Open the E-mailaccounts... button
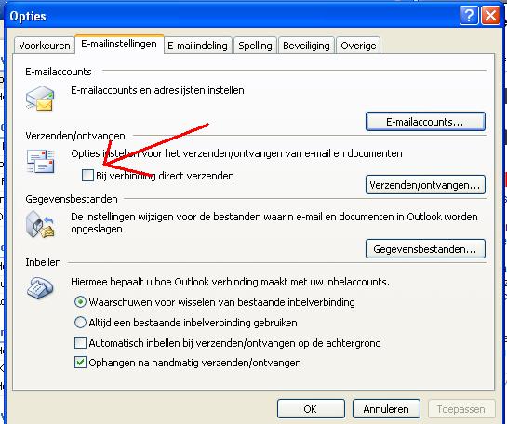507x424 pixels. [x=425, y=122]
